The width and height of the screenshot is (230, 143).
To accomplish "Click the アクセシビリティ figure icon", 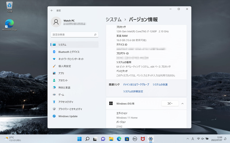I will (54, 102).
